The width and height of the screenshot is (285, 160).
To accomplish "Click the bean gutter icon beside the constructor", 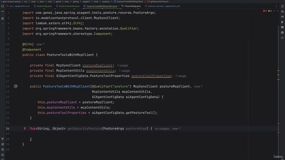I will click(x=16, y=86).
